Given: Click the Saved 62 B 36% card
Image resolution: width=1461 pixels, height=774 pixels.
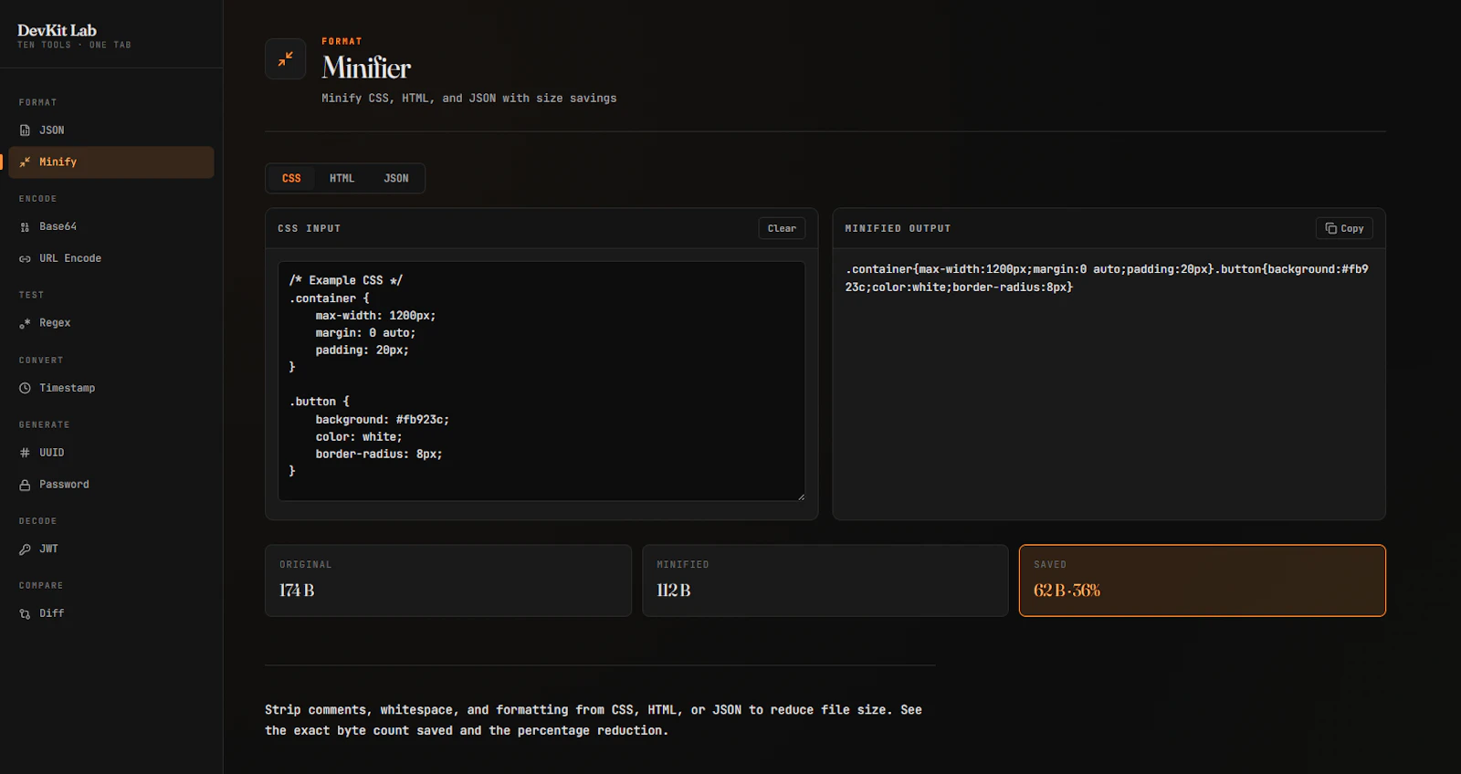Looking at the screenshot, I should (x=1203, y=580).
